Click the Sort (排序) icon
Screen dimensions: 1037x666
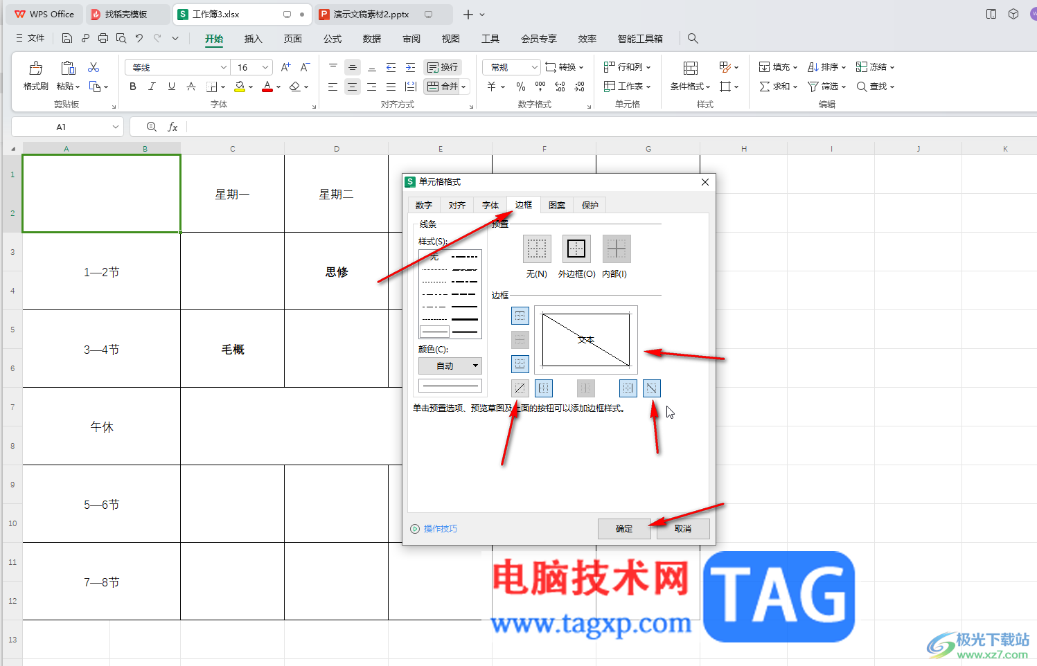click(x=814, y=67)
